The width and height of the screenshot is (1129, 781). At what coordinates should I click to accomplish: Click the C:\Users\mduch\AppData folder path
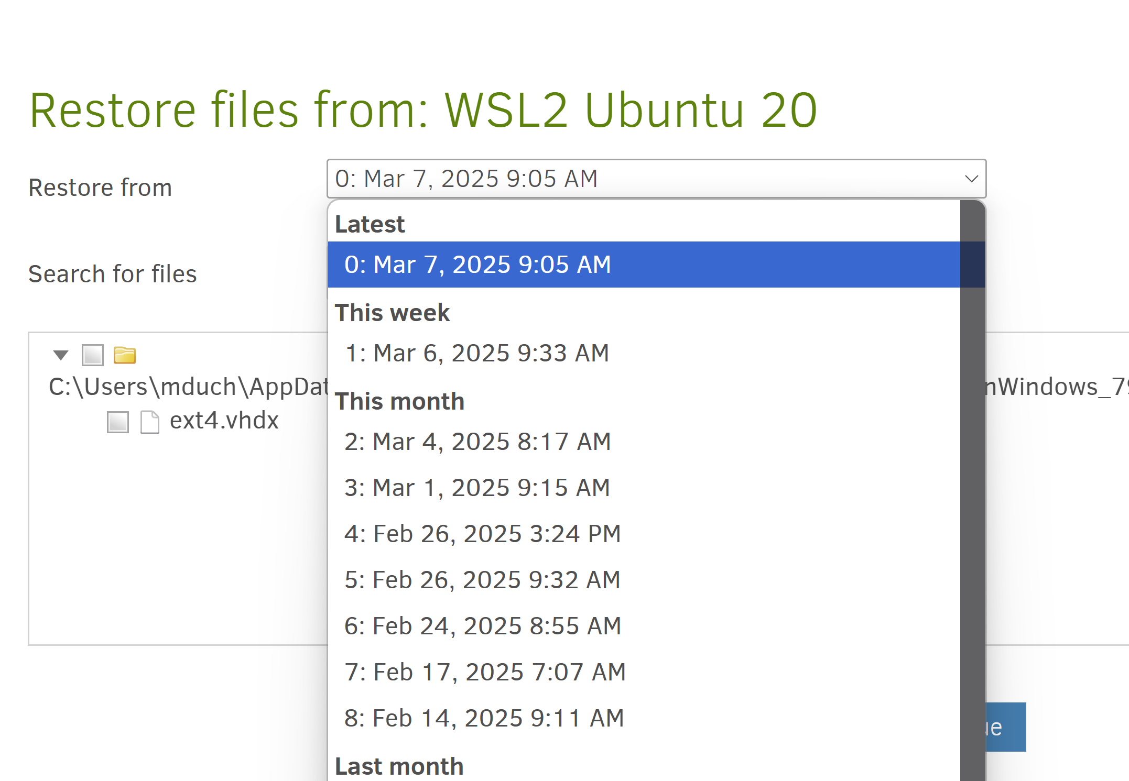click(x=189, y=387)
